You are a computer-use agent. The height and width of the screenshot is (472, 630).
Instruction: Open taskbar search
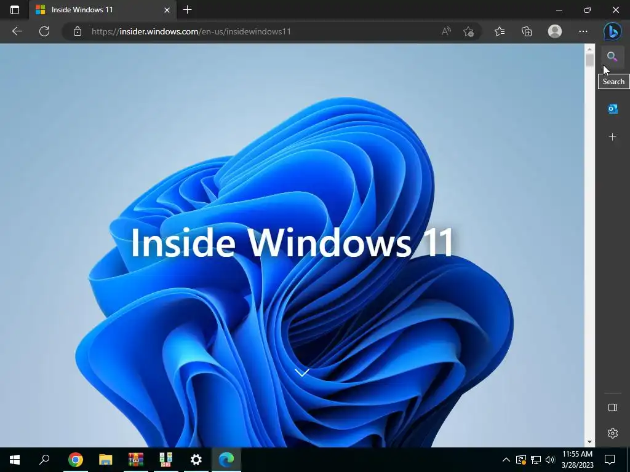pyautogui.click(x=44, y=460)
